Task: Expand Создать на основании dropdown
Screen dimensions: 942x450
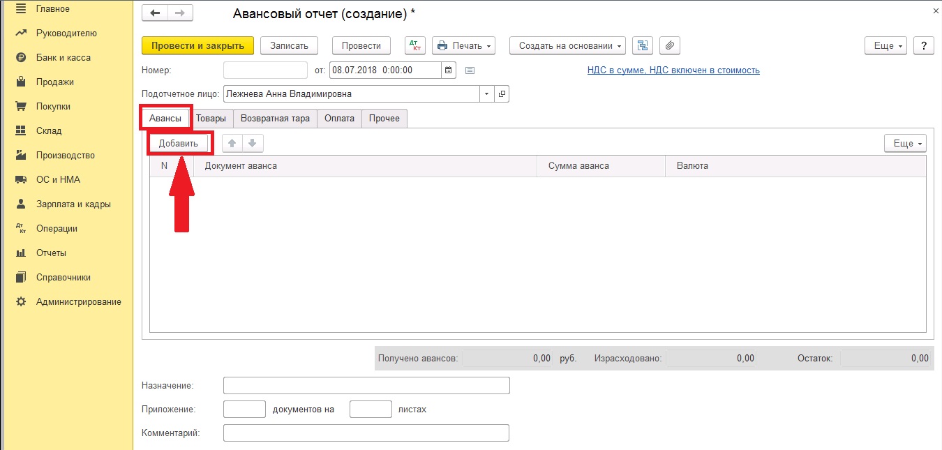Action: [567, 45]
